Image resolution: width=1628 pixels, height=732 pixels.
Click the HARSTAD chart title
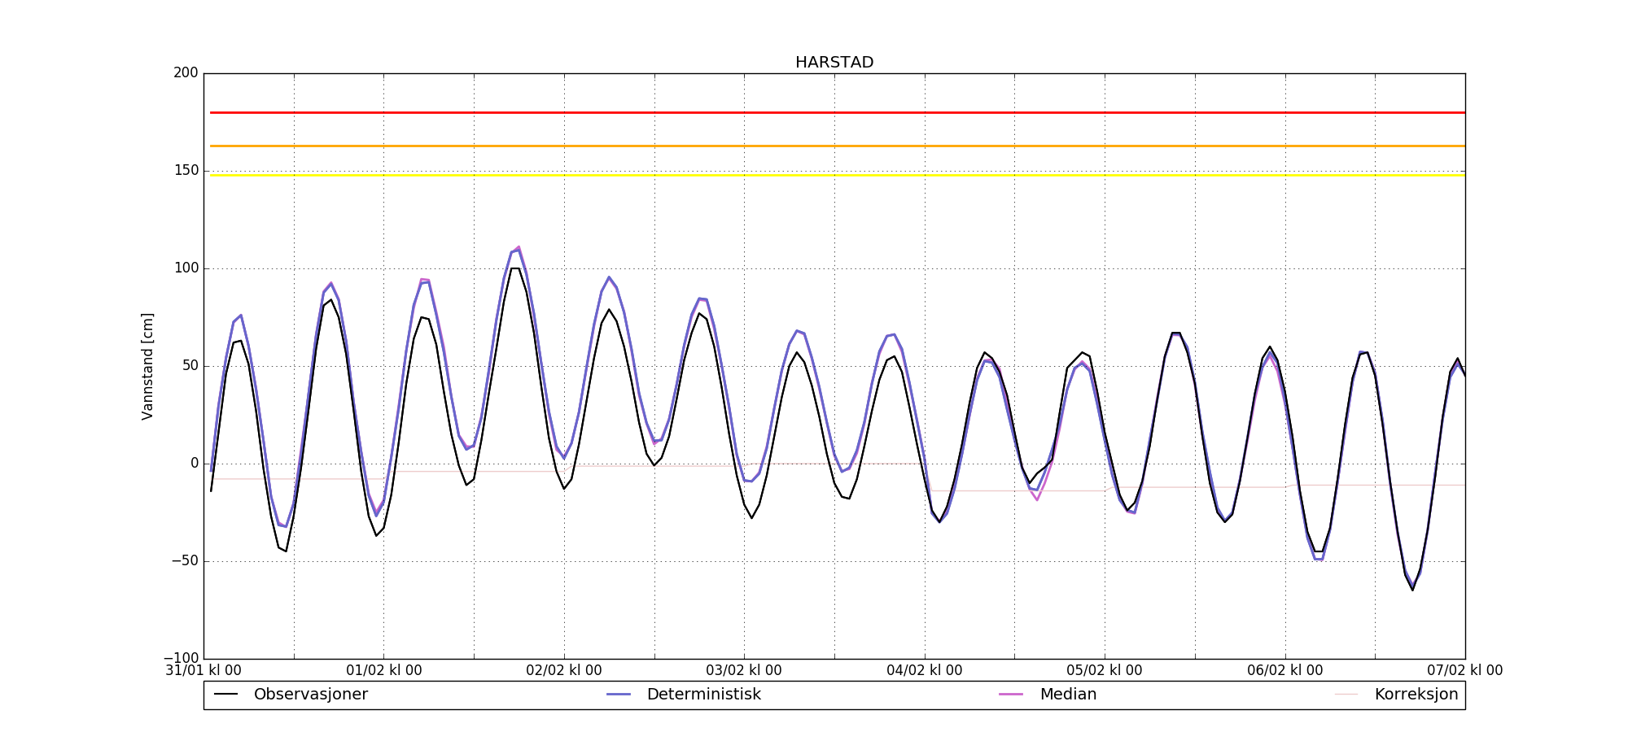(x=834, y=63)
